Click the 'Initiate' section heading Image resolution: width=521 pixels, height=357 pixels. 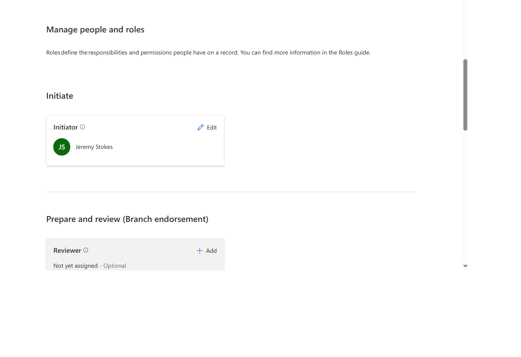[60, 96]
